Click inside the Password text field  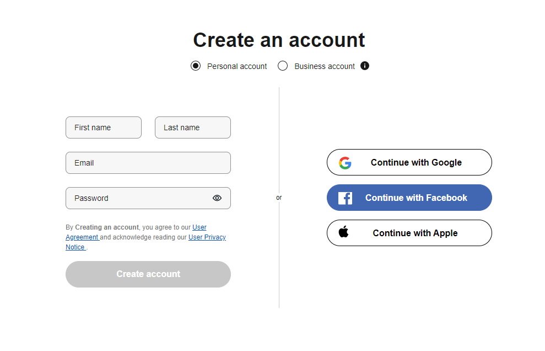tap(138, 198)
